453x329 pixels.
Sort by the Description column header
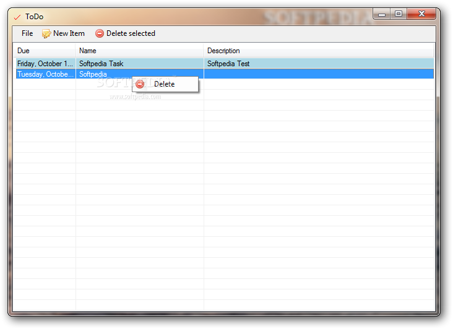[x=318, y=51]
